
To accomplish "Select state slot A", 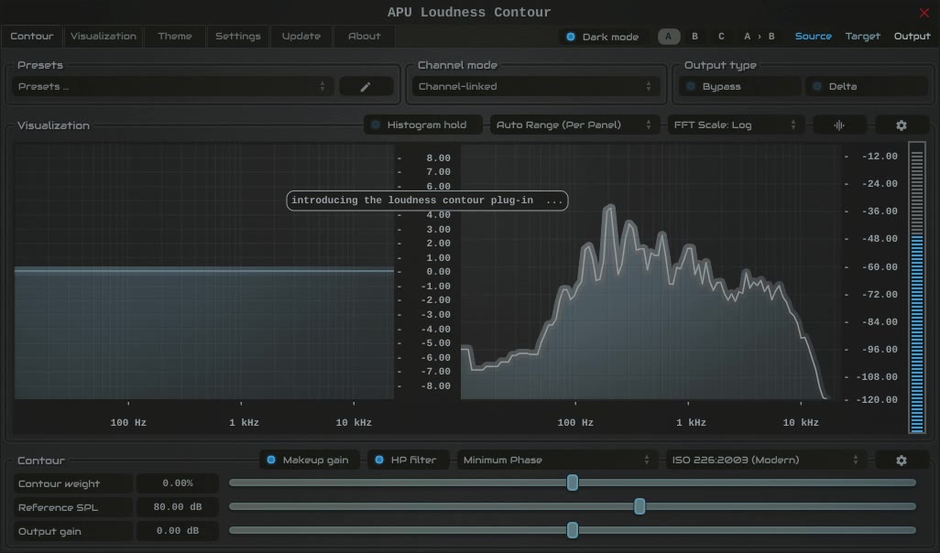I will point(669,37).
